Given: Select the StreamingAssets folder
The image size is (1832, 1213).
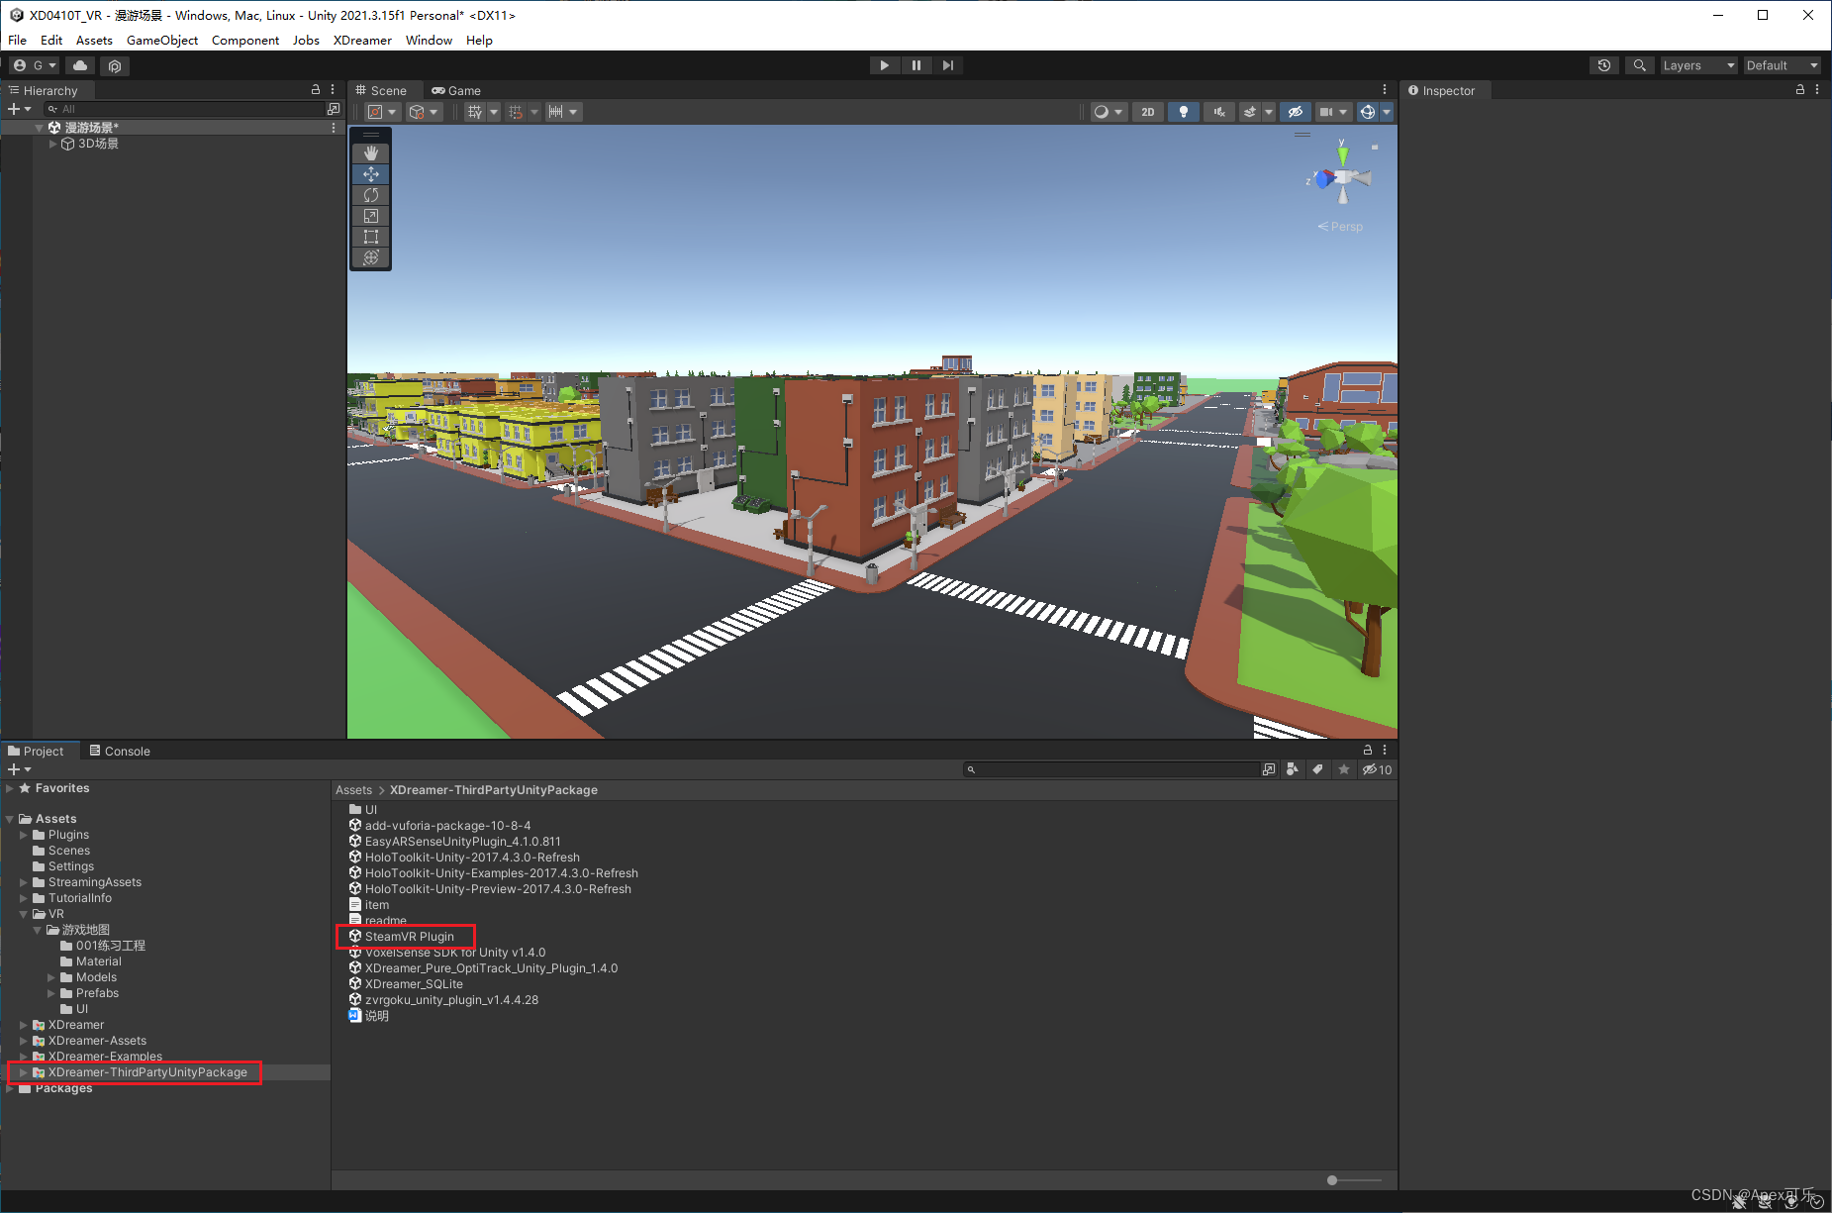Looking at the screenshot, I should coord(94,882).
